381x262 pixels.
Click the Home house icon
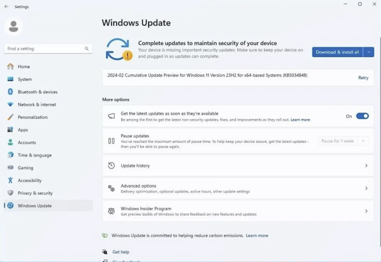click(10, 67)
